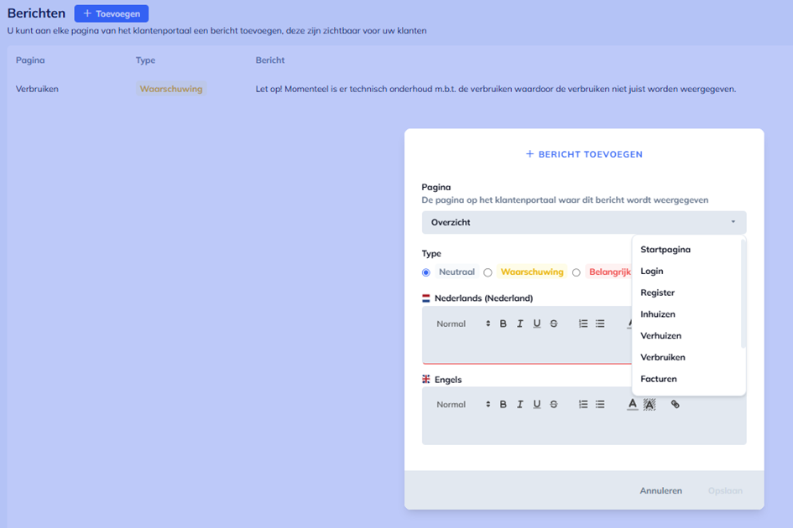Click the Type column header
Image resolution: width=793 pixels, height=528 pixels.
pyautogui.click(x=145, y=60)
